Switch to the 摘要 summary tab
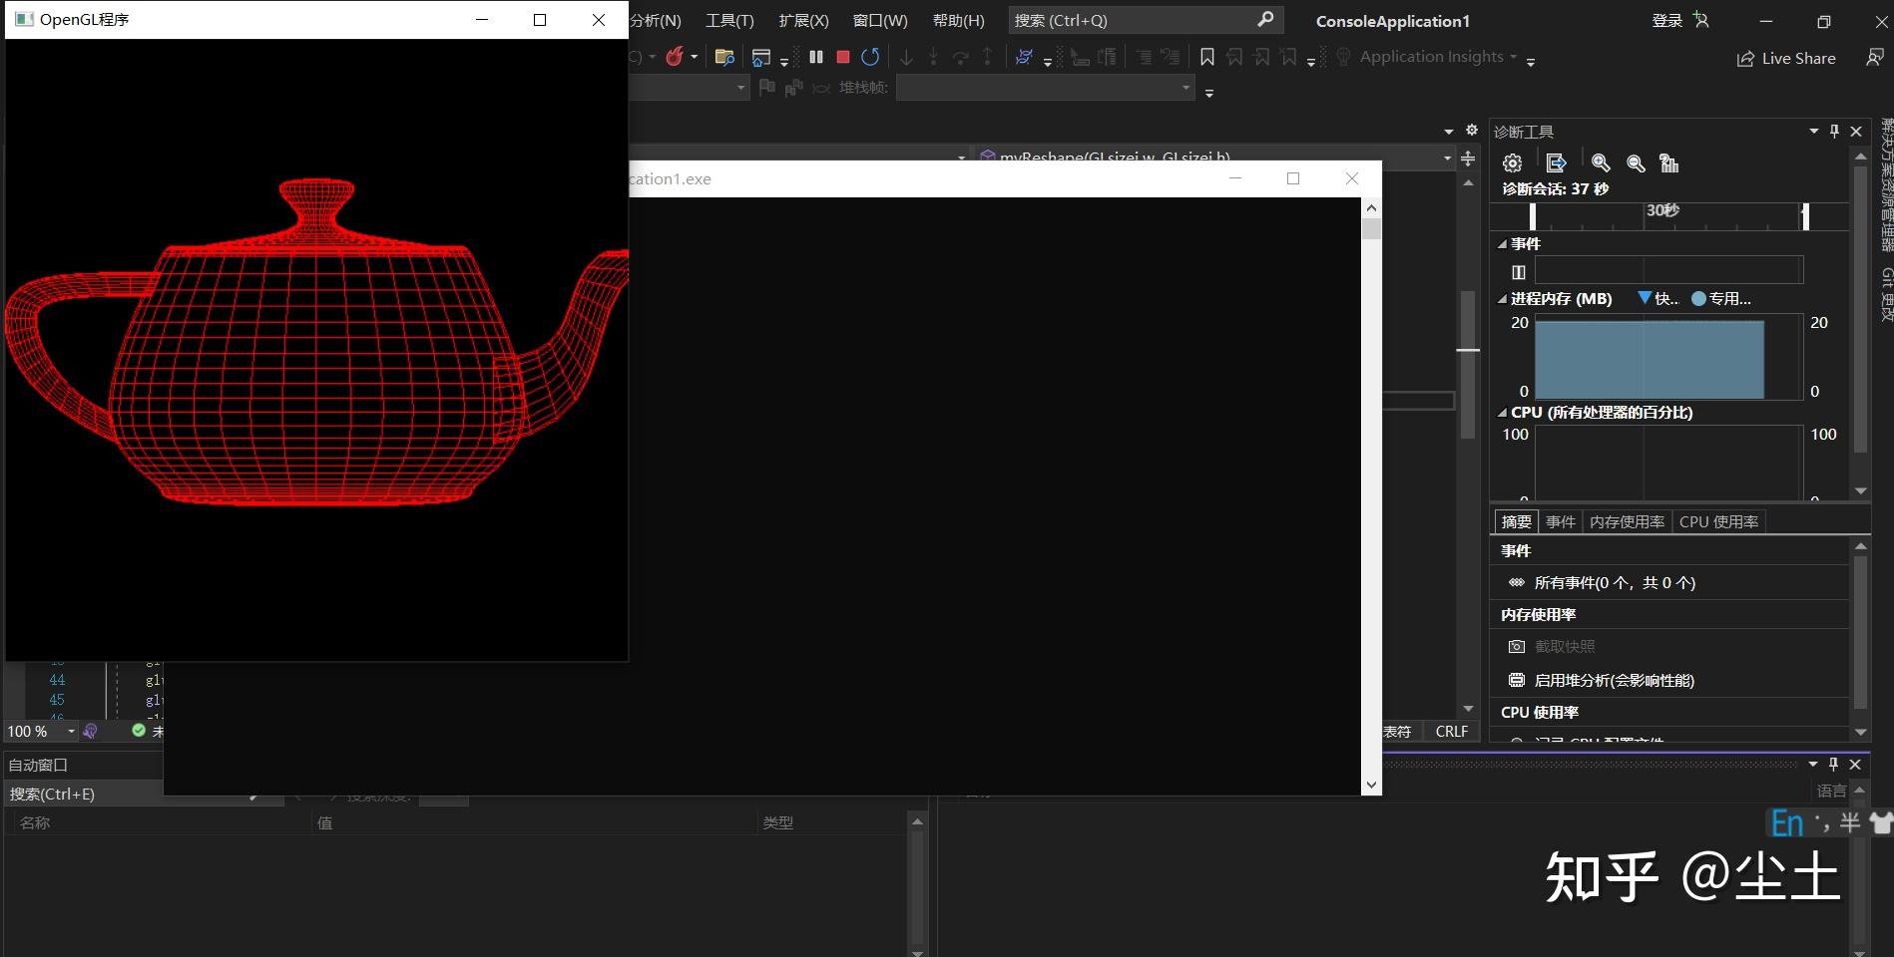The height and width of the screenshot is (957, 1894). (x=1516, y=521)
